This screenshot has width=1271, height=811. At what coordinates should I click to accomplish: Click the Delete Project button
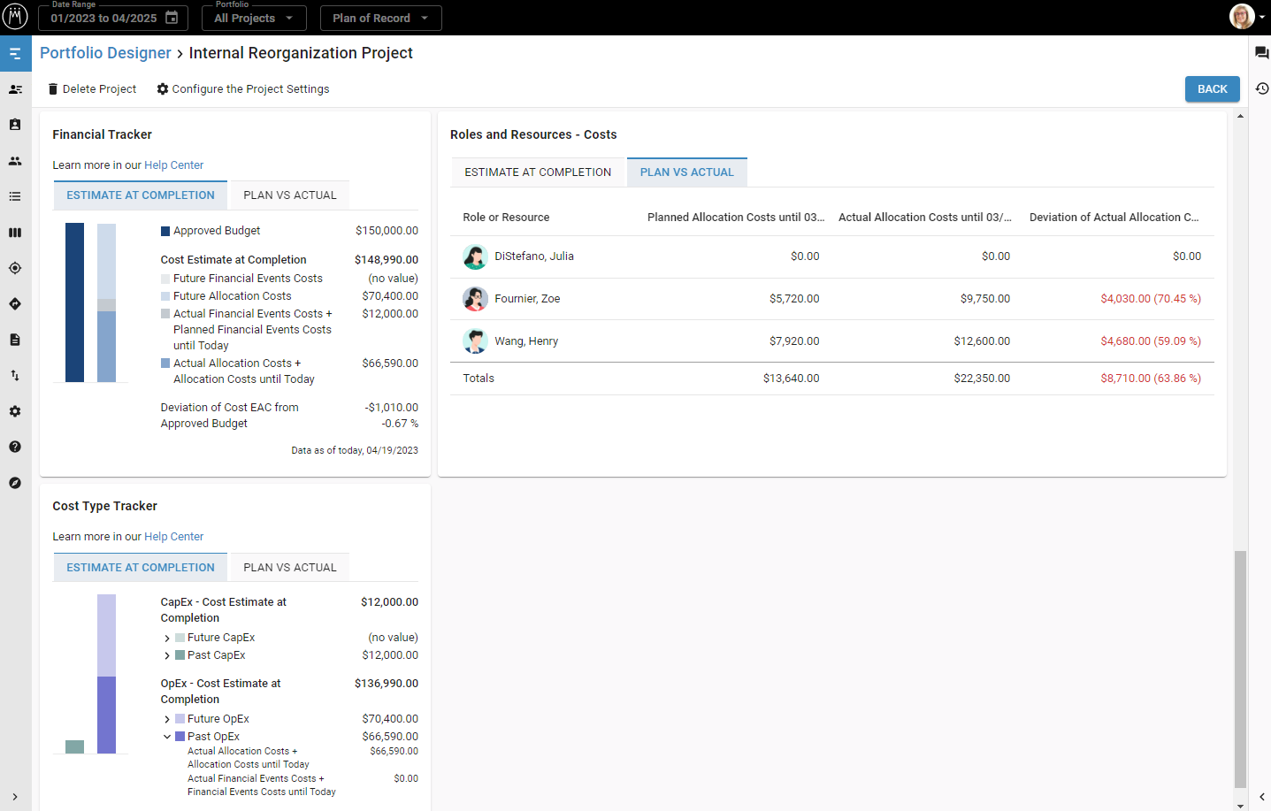coord(92,89)
